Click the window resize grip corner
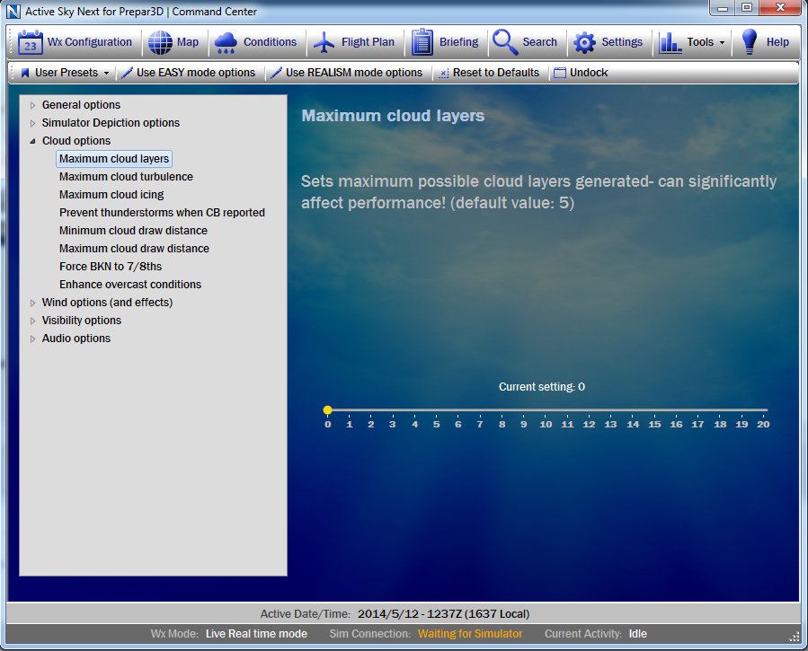Image resolution: width=808 pixels, height=651 pixels. click(795, 638)
